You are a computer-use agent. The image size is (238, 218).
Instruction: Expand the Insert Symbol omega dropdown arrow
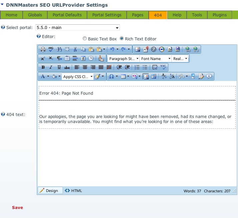click(117, 76)
